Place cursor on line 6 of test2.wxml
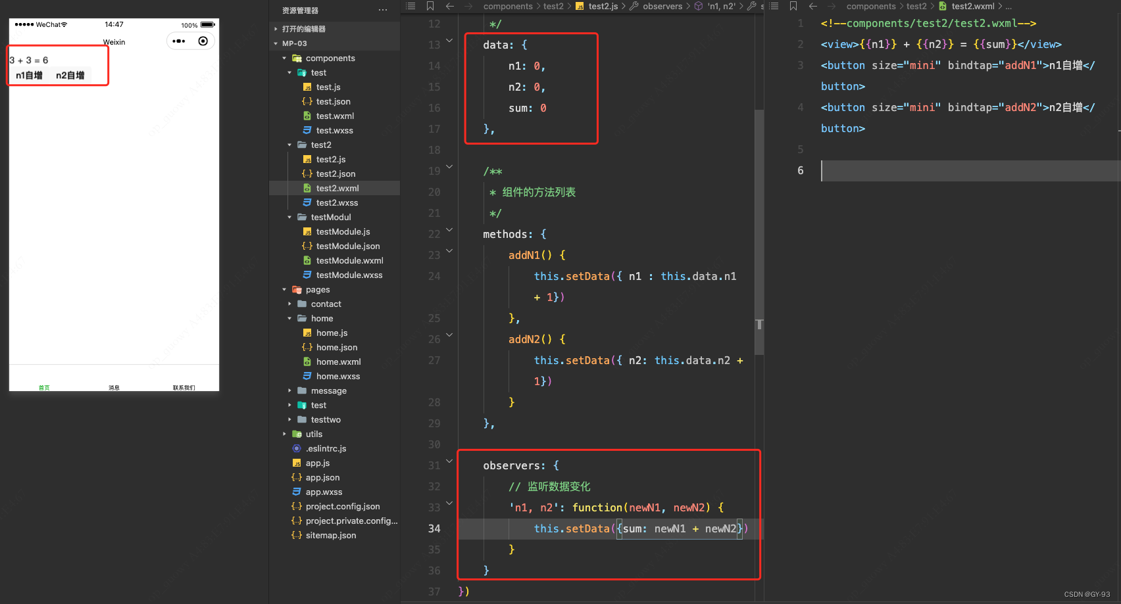 coord(970,171)
